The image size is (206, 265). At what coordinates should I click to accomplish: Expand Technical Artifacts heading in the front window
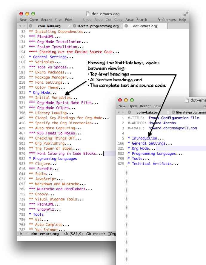(153, 164)
